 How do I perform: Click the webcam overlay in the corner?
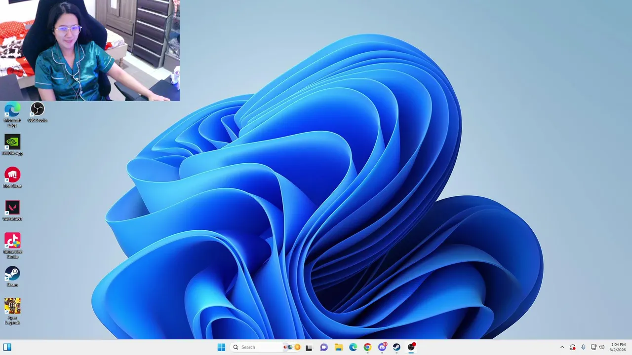click(x=90, y=50)
